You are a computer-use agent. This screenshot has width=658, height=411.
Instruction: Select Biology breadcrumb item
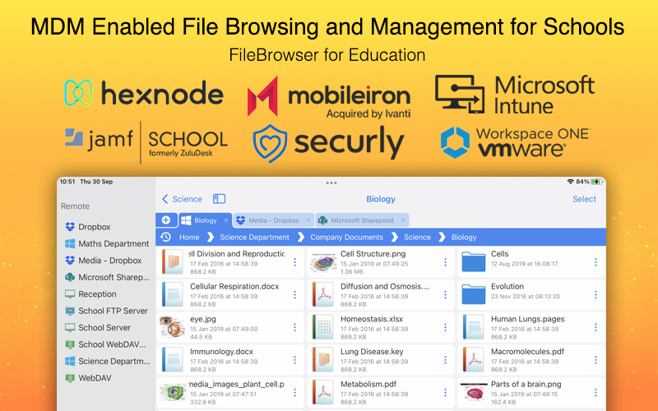click(x=464, y=238)
